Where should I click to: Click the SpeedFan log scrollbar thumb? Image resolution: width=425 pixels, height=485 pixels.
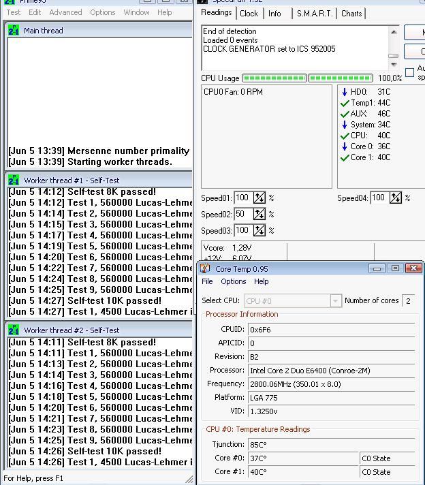[x=394, y=56]
